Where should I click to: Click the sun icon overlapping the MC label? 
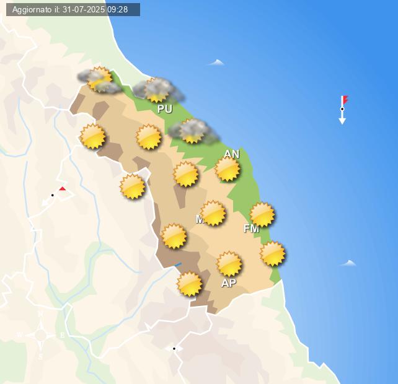point(213,213)
